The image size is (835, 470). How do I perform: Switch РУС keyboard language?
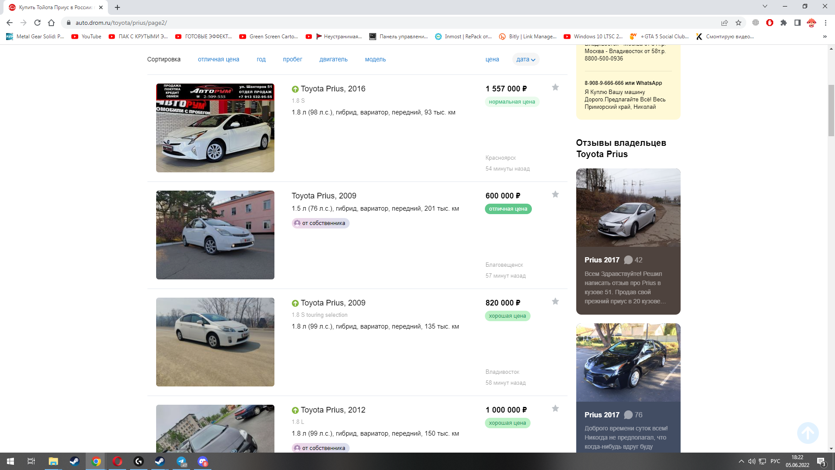point(775,461)
